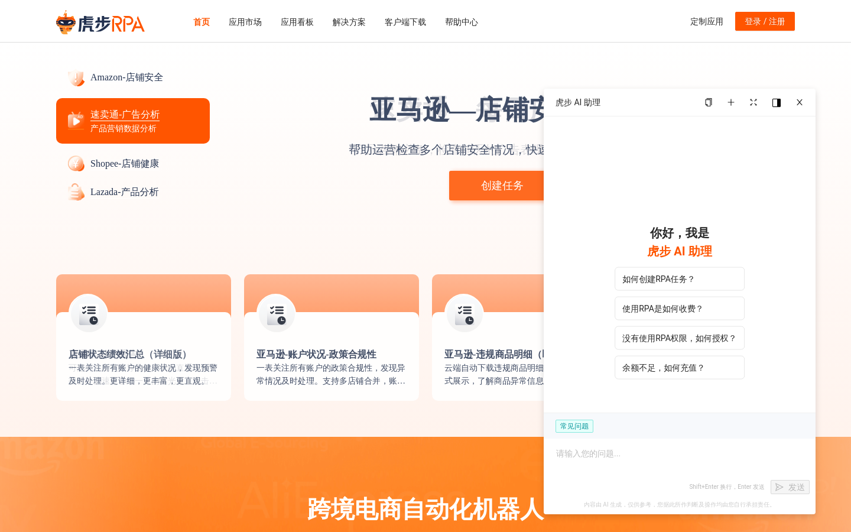Viewport: 851px width, 532px height.
Task: Click the Lazada-产品分析 bag icon
Action: point(76,192)
